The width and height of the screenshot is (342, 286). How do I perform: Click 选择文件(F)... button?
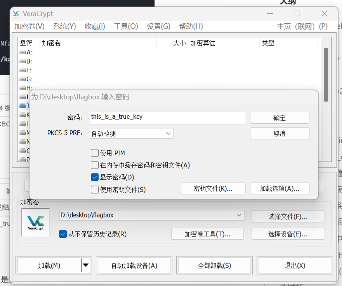point(288,216)
